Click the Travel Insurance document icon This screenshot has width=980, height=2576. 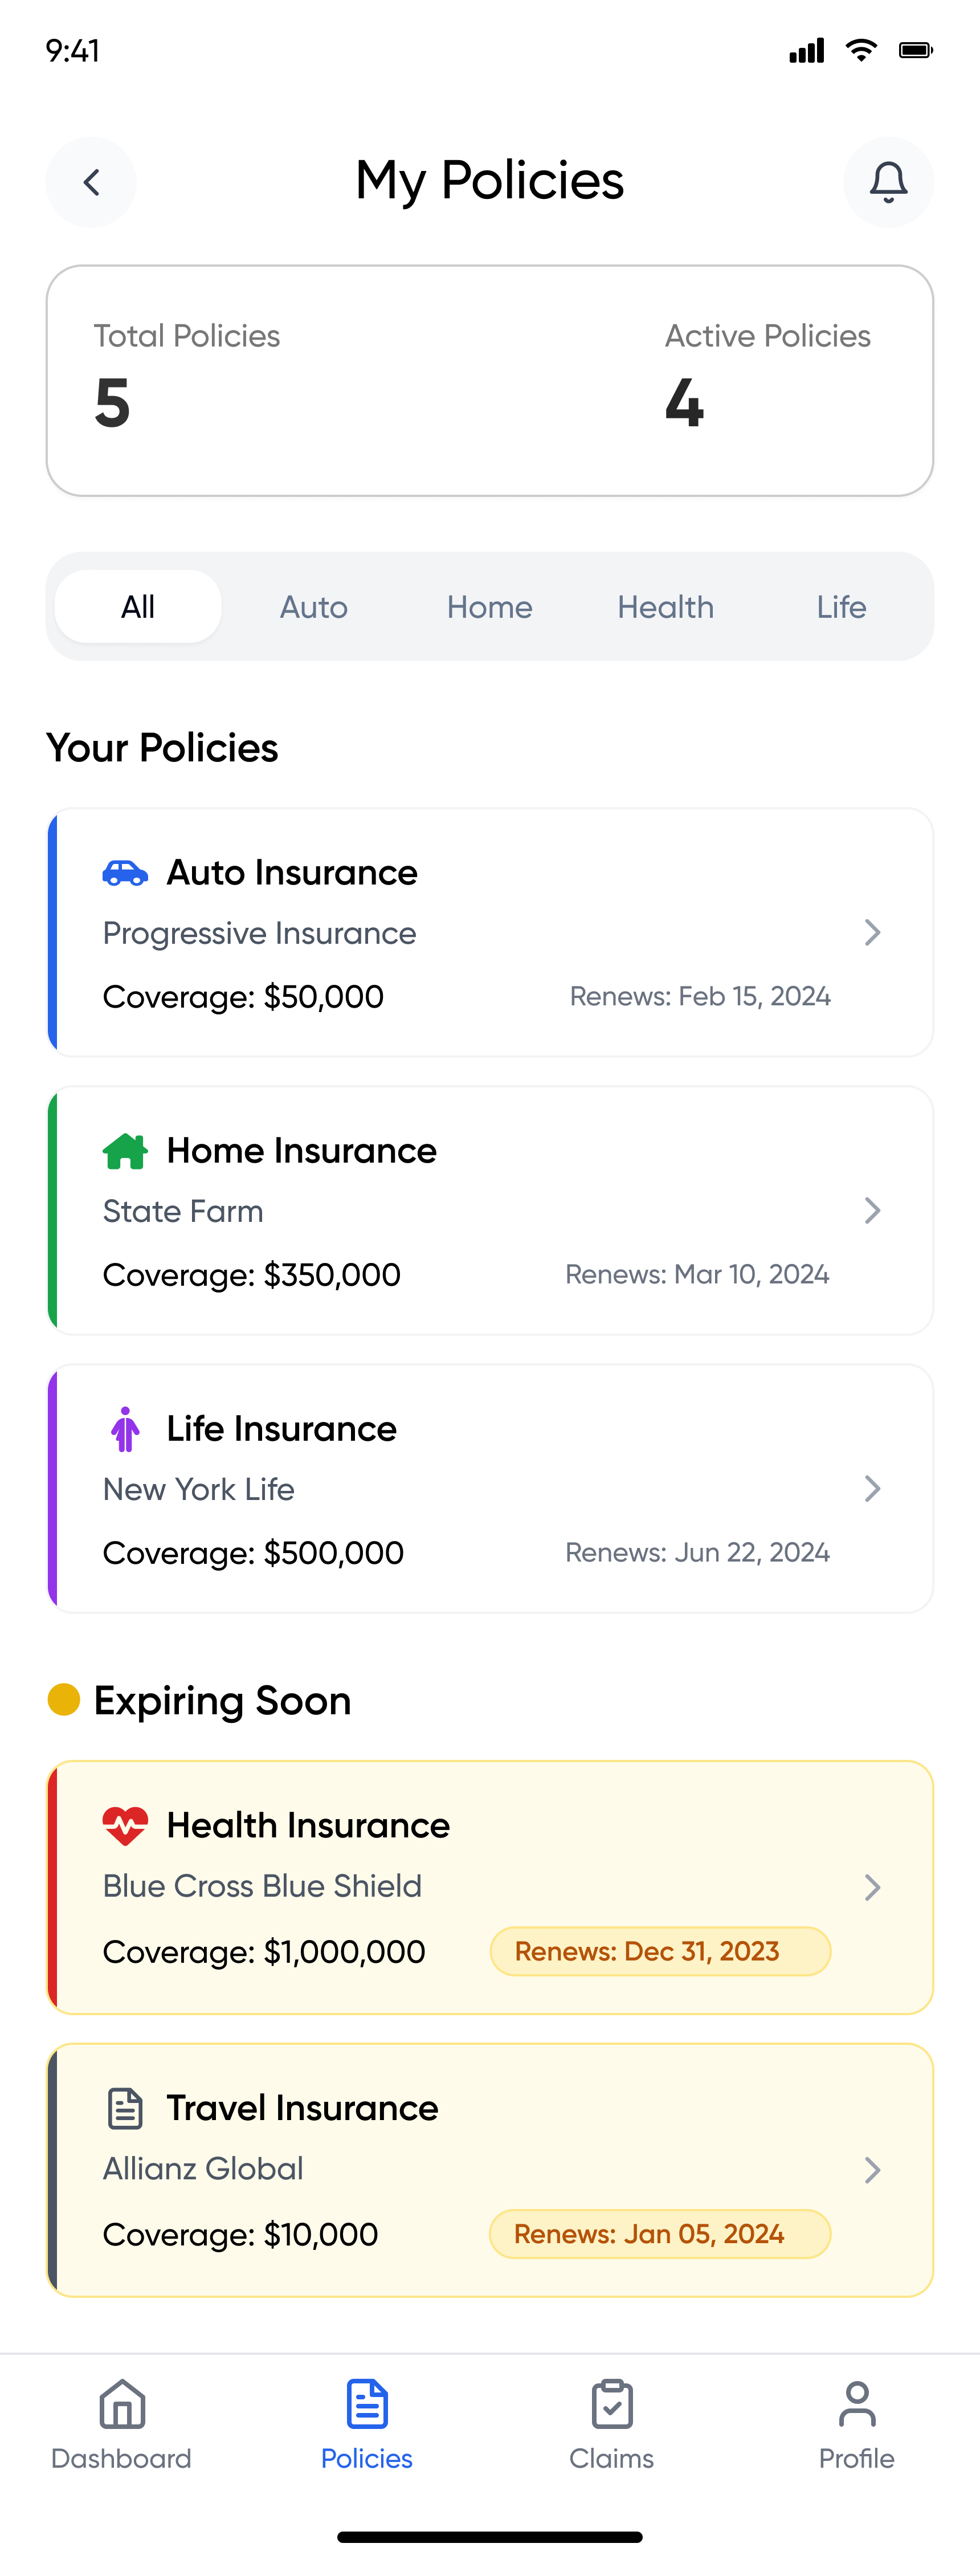point(125,2108)
